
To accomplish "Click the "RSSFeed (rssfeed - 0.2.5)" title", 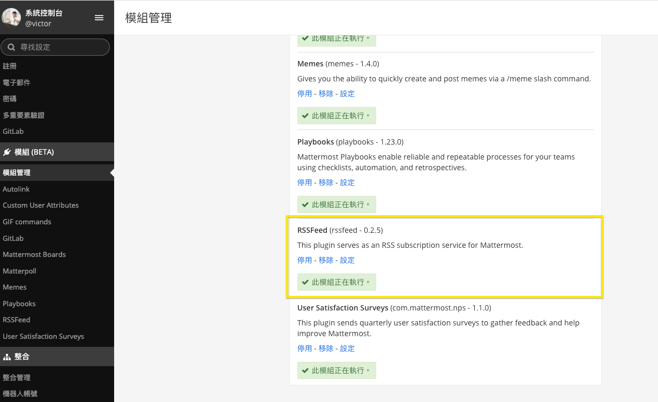I will [340, 230].
